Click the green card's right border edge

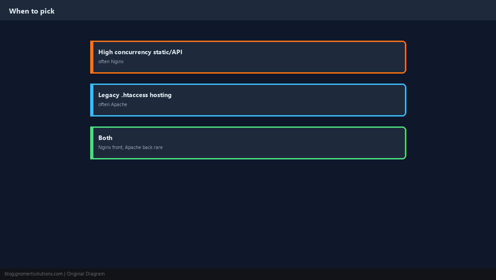pyautogui.click(x=405, y=143)
